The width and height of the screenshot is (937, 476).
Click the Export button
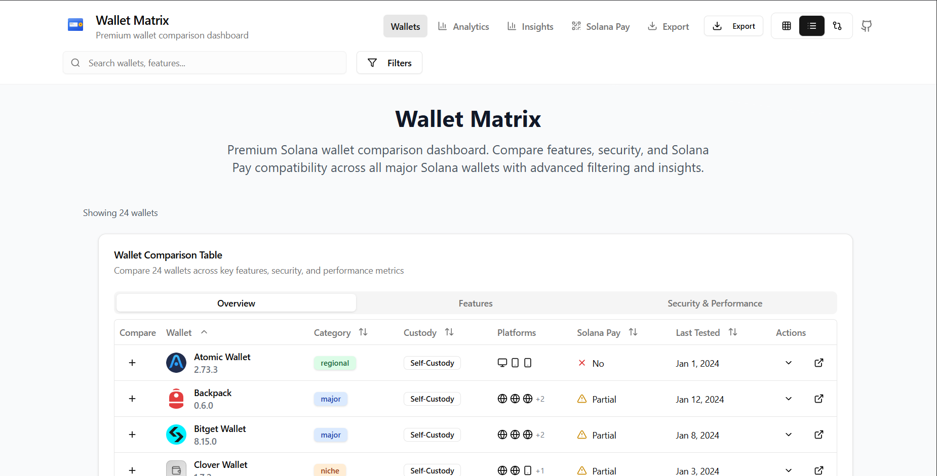point(733,26)
